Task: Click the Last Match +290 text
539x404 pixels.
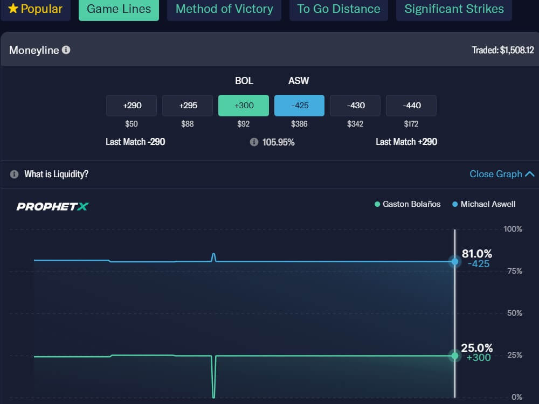Action: pyautogui.click(x=406, y=142)
